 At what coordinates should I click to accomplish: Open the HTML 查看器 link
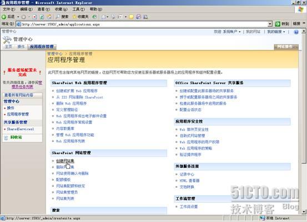pyautogui.click(x=189, y=180)
